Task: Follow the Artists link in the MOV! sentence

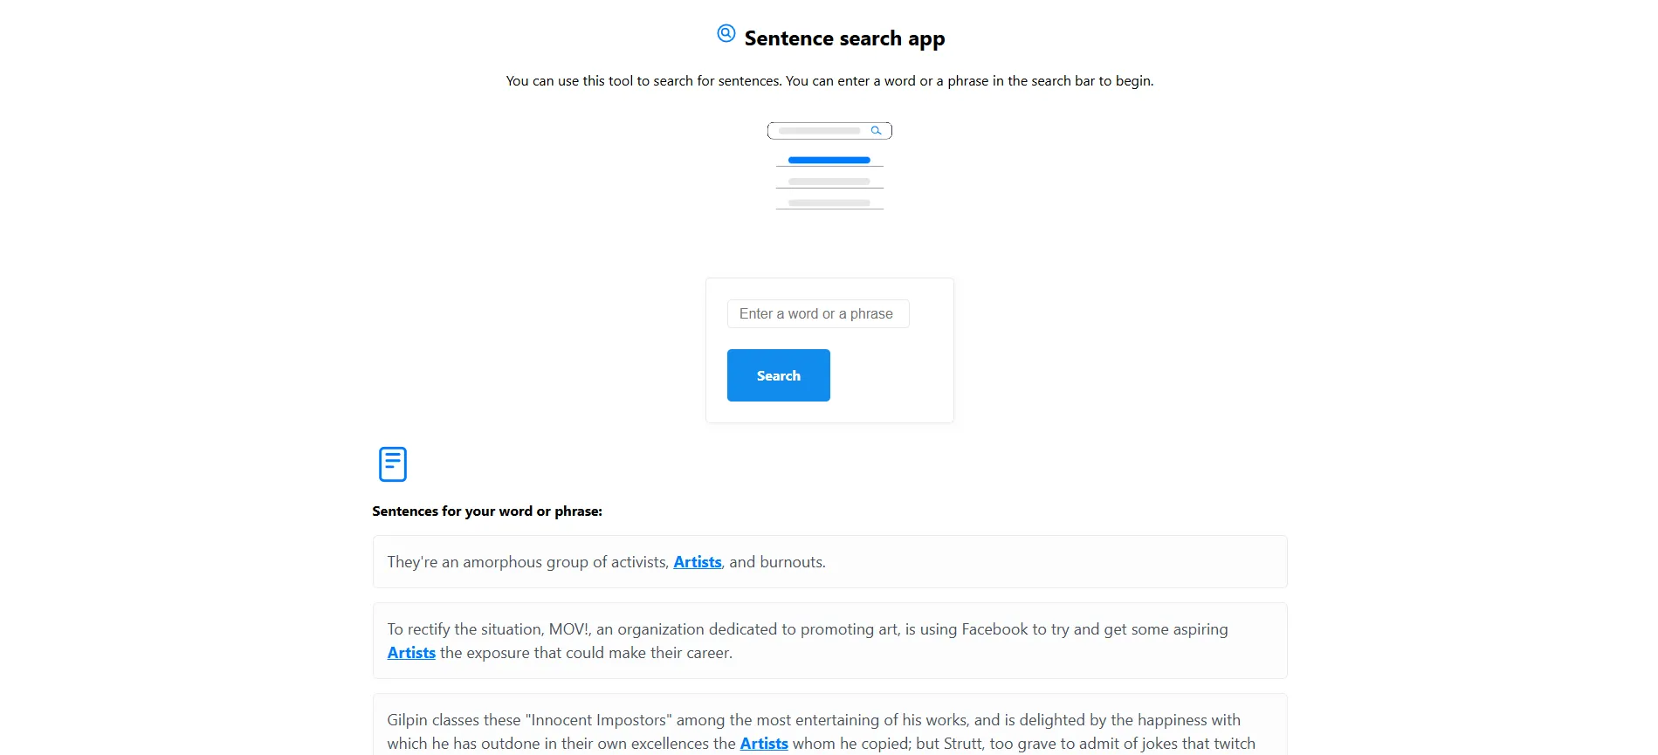Action: tap(411, 652)
